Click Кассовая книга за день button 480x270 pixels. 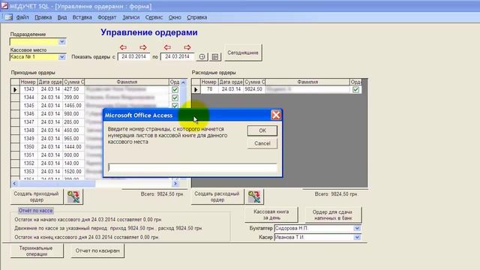point(271,214)
